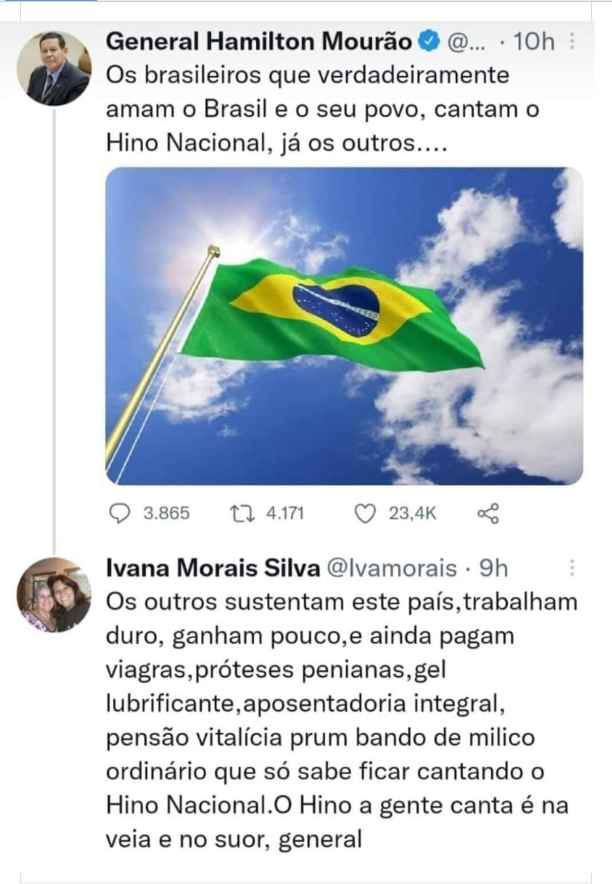Click the 4.171 retweets count
The width and height of the screenshot is (612, 884).
tap(285, 513)
